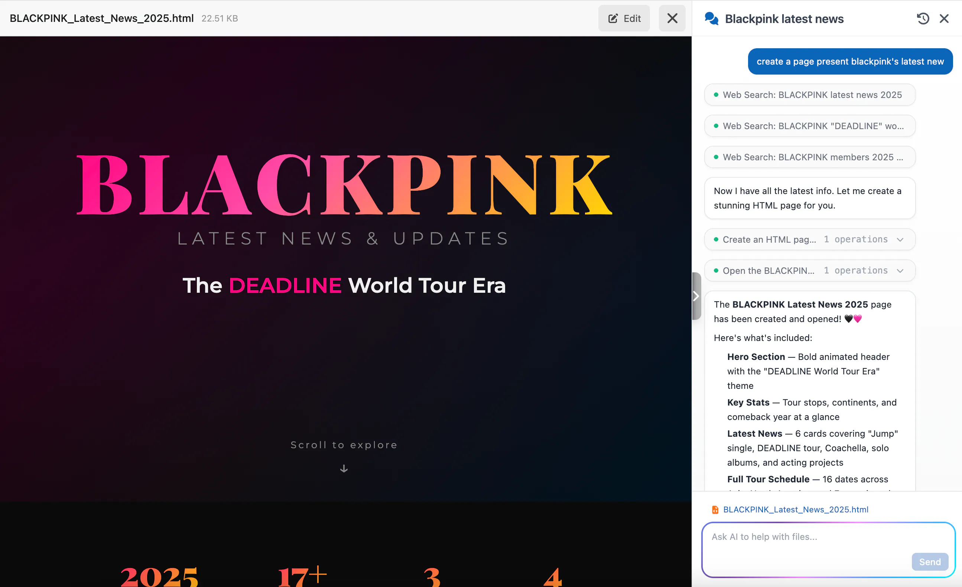Click the pink 'DEADLINE' word in the subtitle
The height and width of the screenshot is (587, 962).
click(285, 285)
